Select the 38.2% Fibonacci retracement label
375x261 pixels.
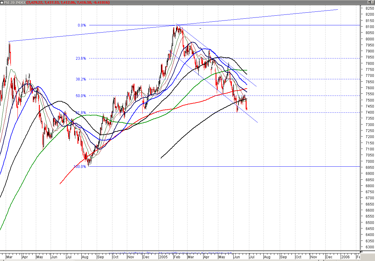tap(81, 79)
